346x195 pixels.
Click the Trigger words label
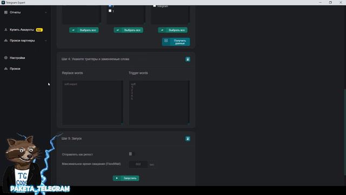tap(138, 73)
